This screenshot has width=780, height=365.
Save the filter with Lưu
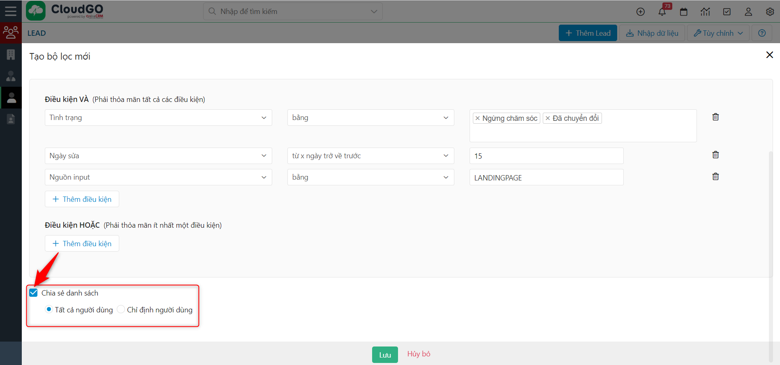click(385, 355)
